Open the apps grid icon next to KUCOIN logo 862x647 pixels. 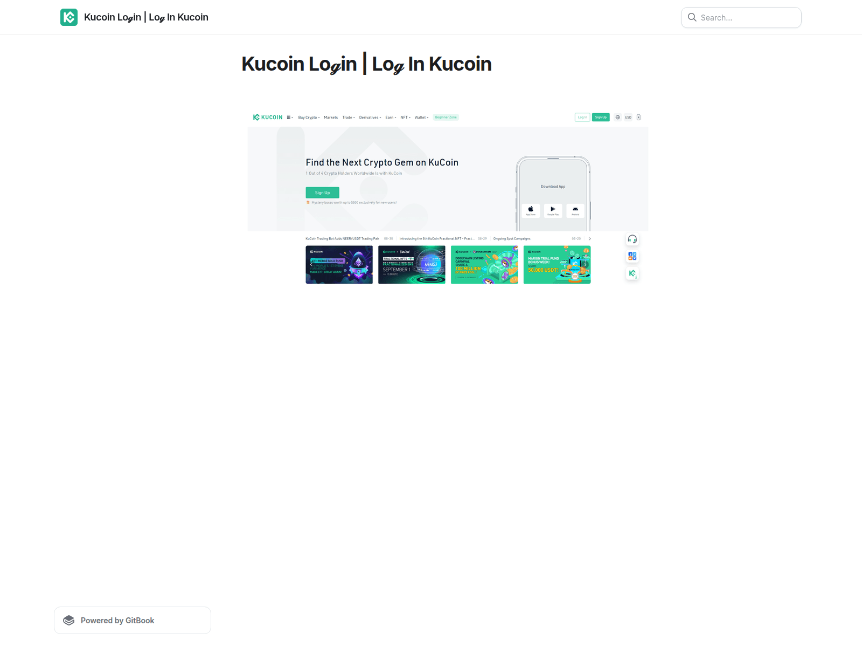click(x=289, y=117)
